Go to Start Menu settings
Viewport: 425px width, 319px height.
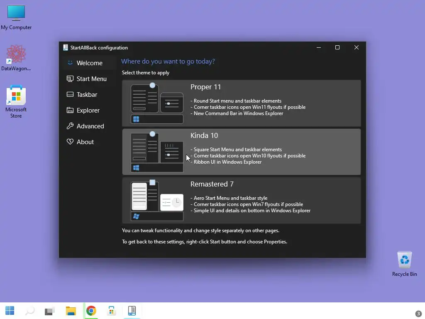pyautogui.click(x=89, y=79)
